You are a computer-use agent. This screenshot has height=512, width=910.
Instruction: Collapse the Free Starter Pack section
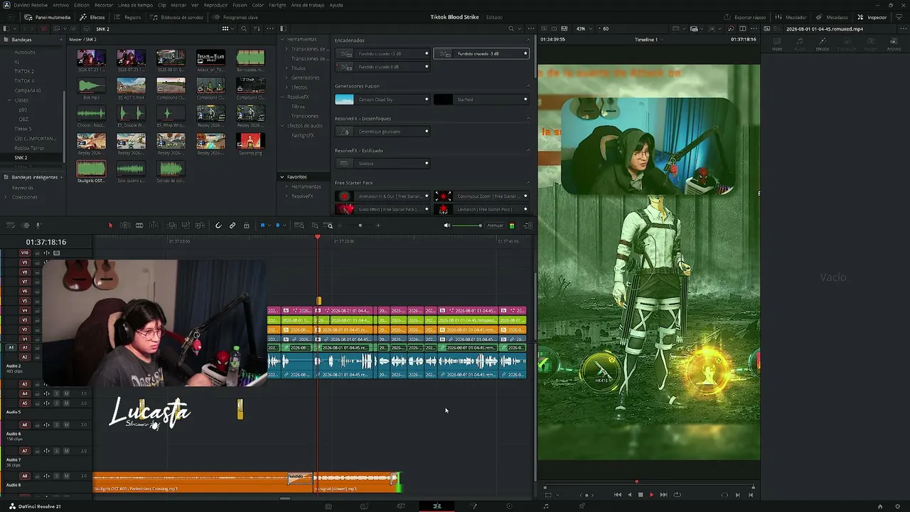click(x=528, y=183)
